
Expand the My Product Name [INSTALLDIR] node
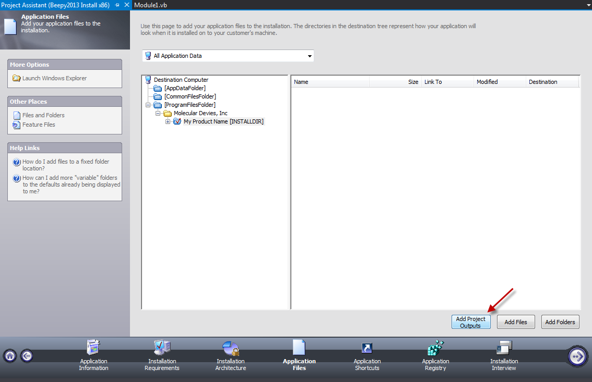pos(168,121)
